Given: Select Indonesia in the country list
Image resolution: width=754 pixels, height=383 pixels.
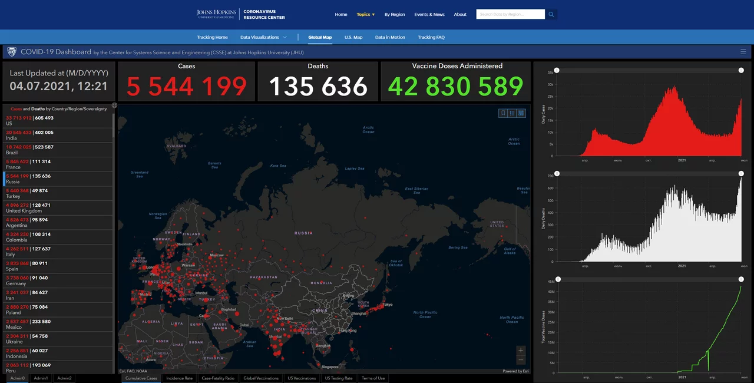Looking at the screenshot, I should point(57,353).
